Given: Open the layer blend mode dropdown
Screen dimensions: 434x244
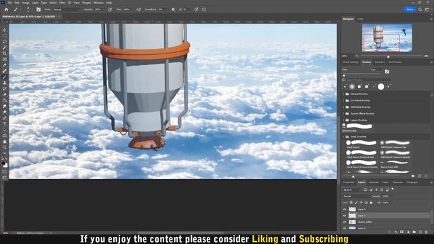Looking at the screenshot, I should [356, 196].
